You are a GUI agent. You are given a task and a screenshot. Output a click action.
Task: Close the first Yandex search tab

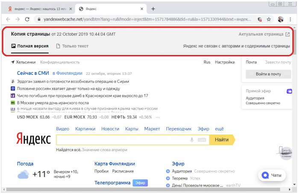click(x=70, y=9)
